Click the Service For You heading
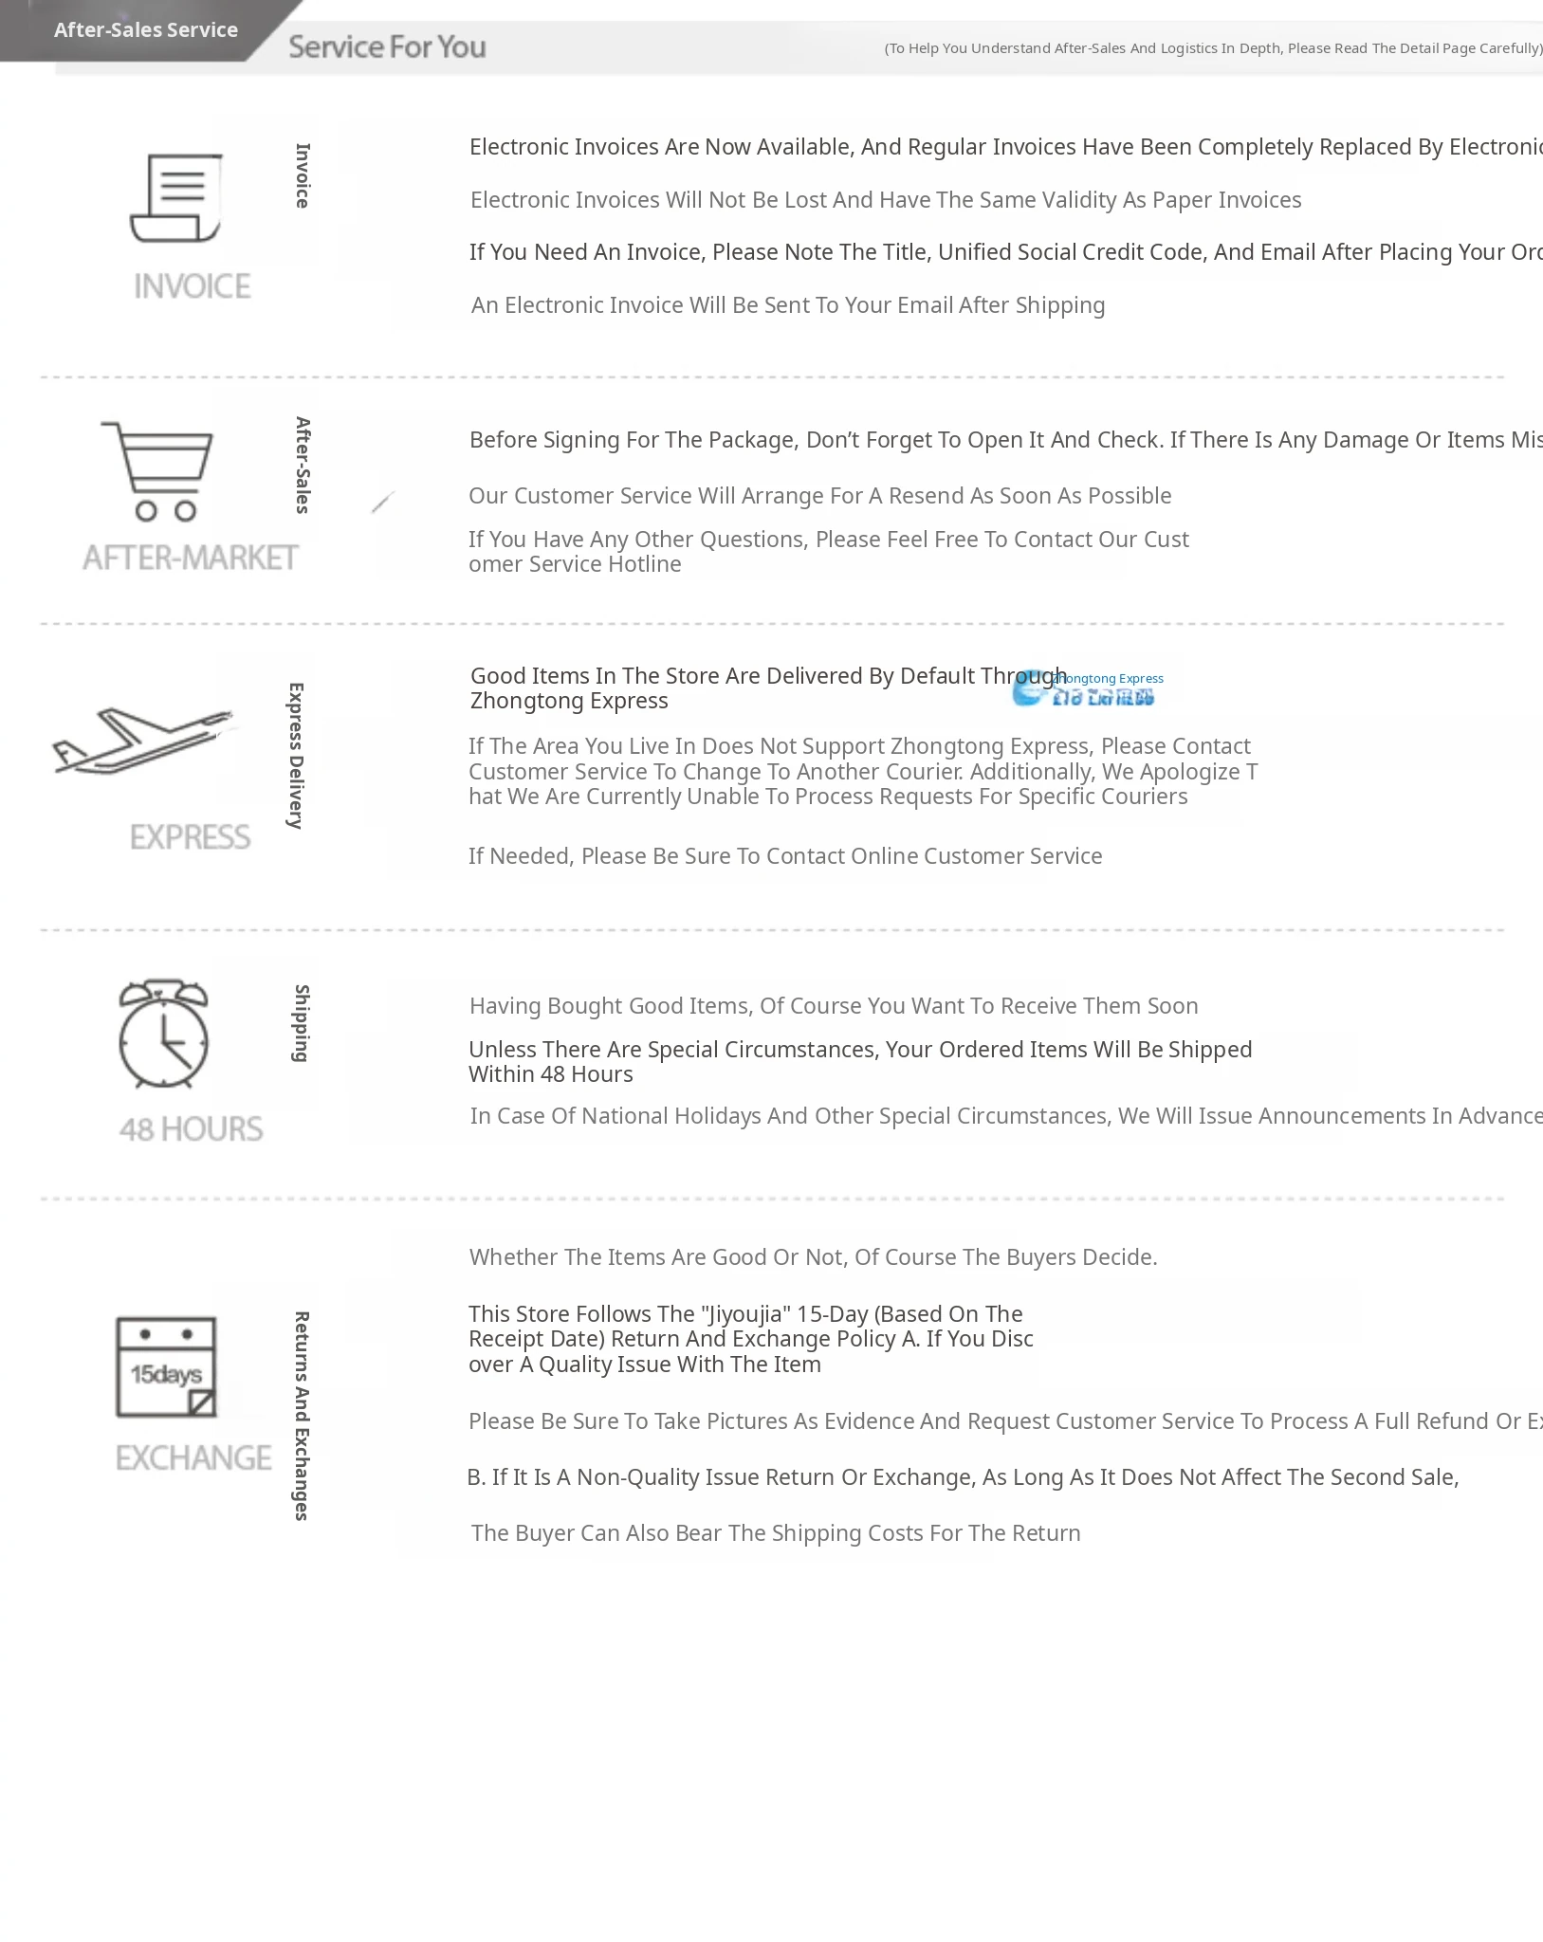The height and width of the screenshot is (1942, 1543). 387,46
